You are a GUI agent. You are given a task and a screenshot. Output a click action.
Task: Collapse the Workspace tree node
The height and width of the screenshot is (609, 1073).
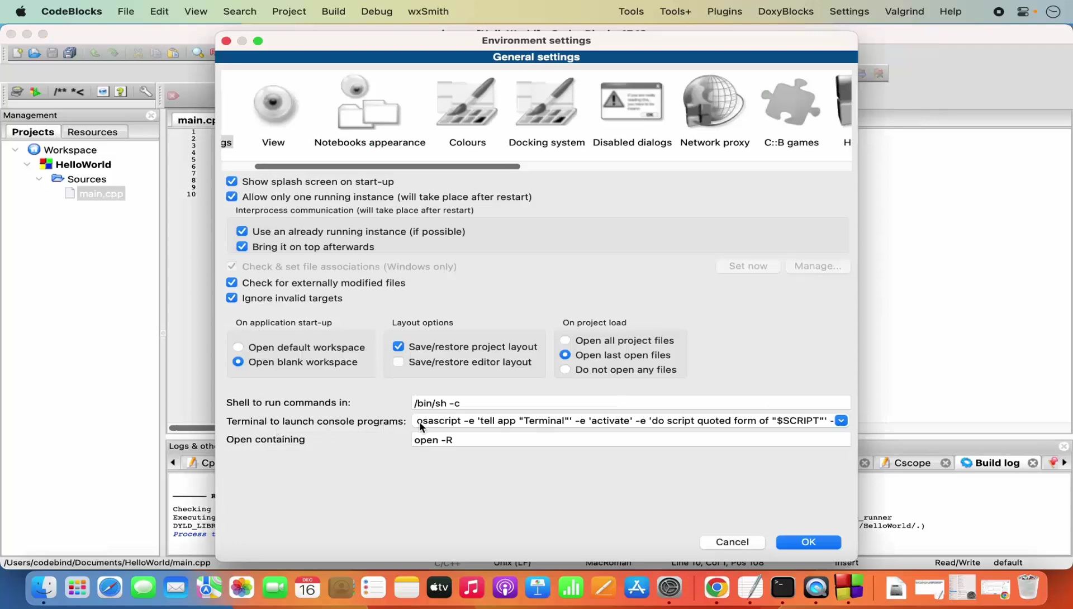point(16,150)
